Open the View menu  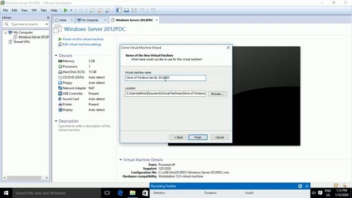click(24, 10)
